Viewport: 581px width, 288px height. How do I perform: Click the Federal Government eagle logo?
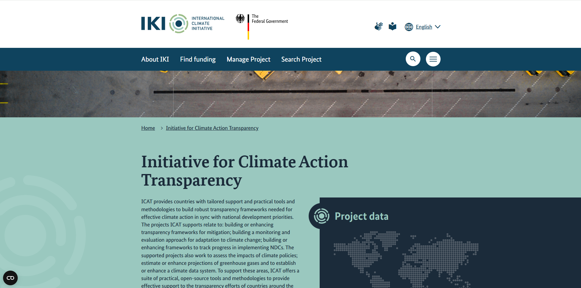point(240,19)
